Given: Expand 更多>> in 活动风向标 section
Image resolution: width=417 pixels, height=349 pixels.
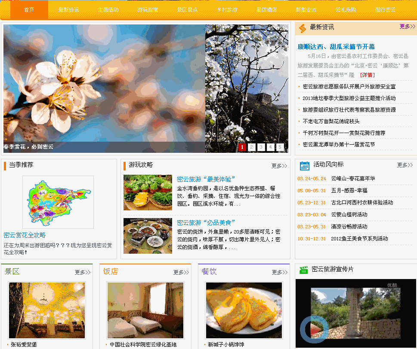Looking at the screenshot, I should click(405, 165).
